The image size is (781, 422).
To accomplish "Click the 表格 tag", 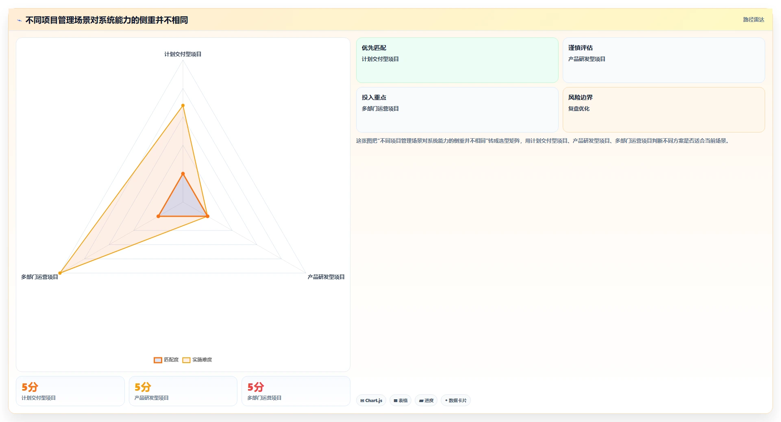I will (400, 400).
